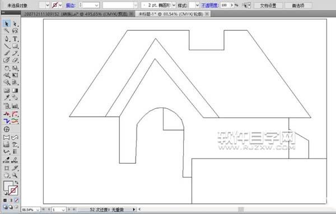Select the Line Segment tool
The height and width of the screenshot is (214, 336).
[x=7, y=46]
